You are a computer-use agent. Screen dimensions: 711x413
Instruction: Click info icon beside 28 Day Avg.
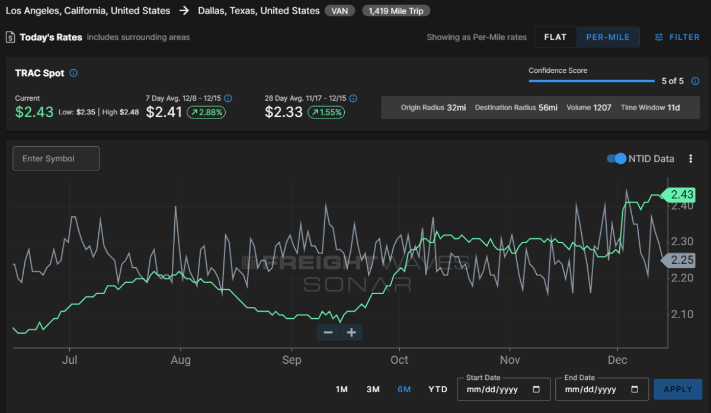click(x=354, y=98)
